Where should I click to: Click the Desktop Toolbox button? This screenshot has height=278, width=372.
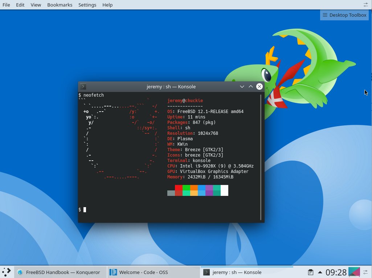point(344,15)
